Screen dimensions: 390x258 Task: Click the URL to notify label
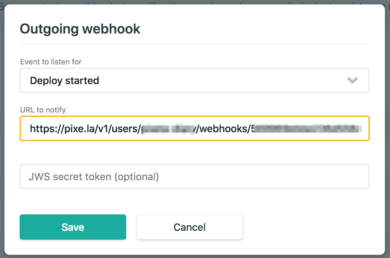point(43,110)
